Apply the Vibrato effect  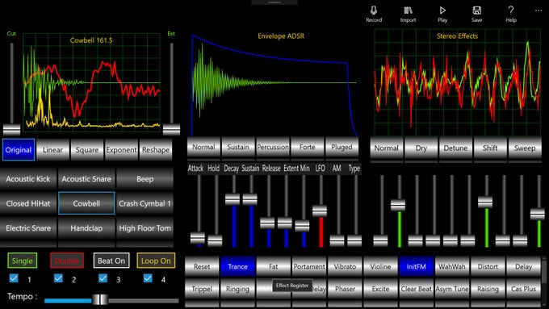(x=345, y=267)
